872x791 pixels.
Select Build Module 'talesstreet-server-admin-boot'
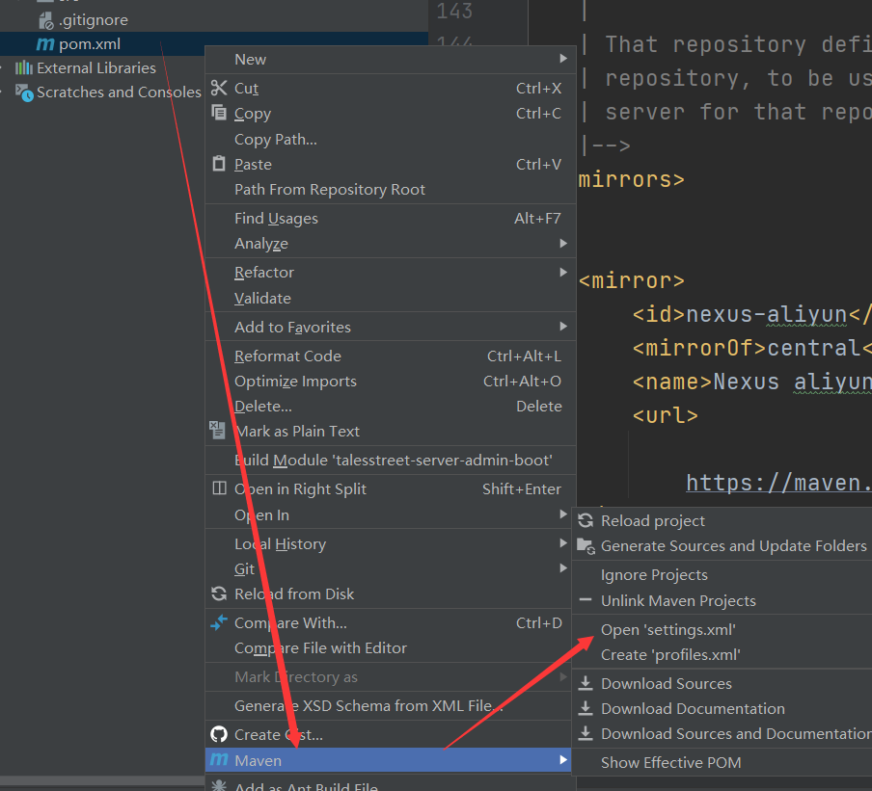391,460
